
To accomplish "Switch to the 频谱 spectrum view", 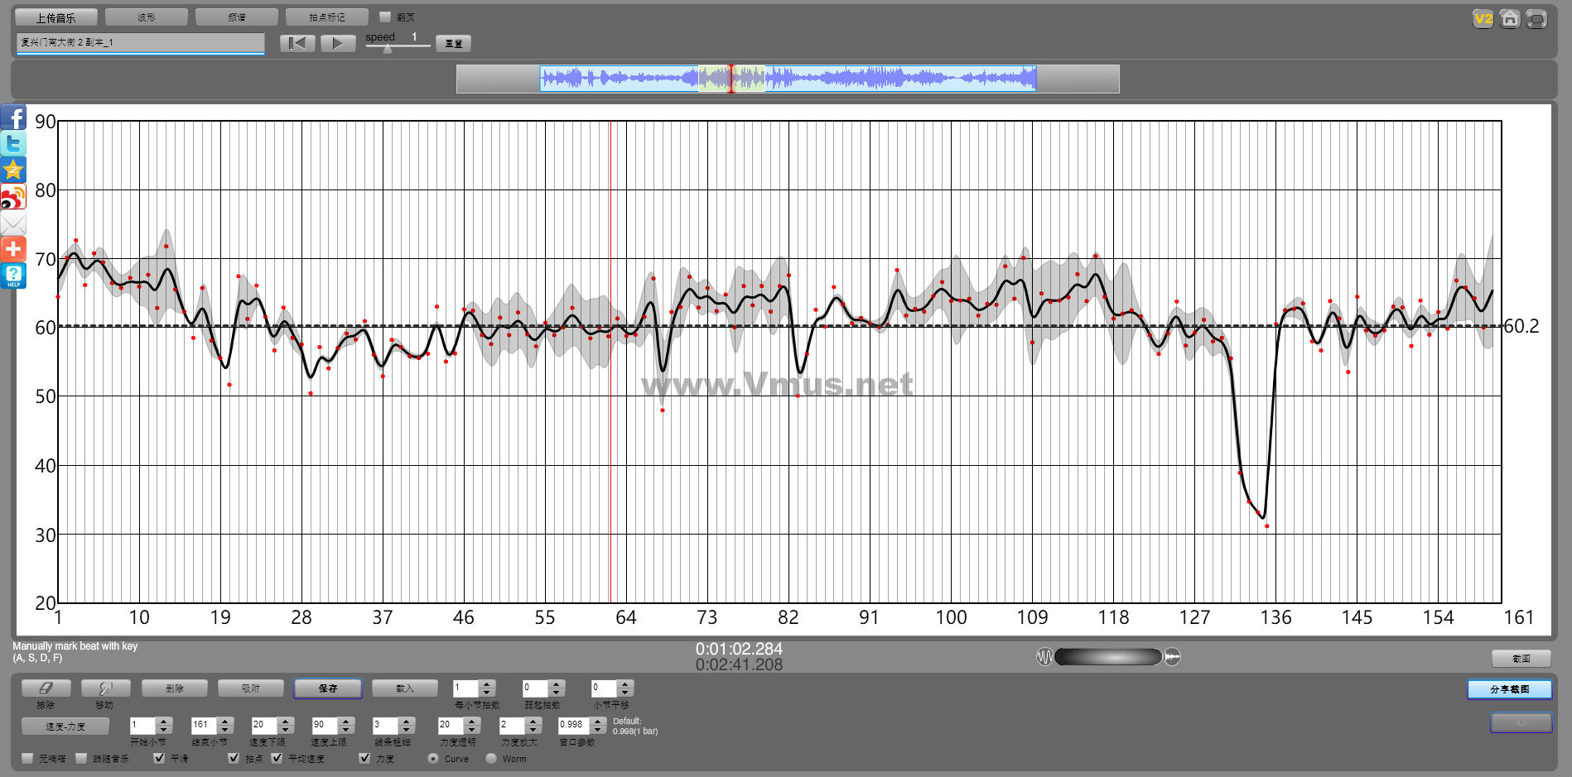I will (x=237, y=17).
